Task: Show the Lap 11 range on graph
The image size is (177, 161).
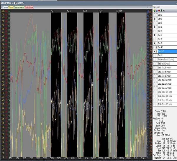Action: click(154, 55)
